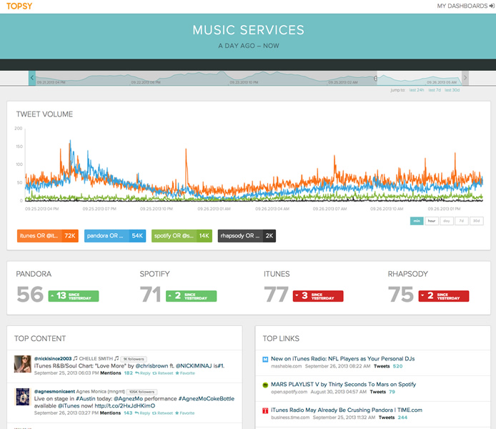The height and width of the screenshot is (429, 496).
Task: Open tweets count 79
Action: click(x=392, y=392)
